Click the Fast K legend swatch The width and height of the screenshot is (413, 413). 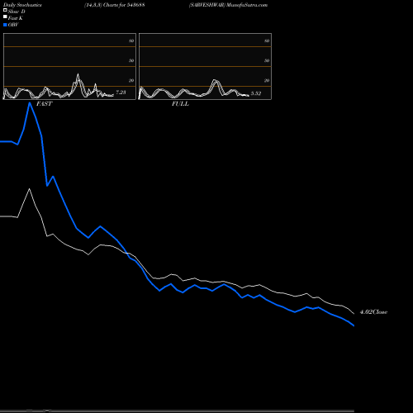[x=5, y=17]
